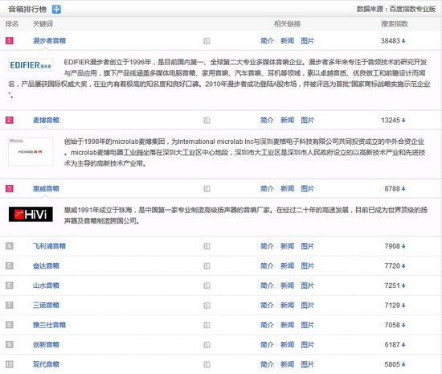Click the 搜索指数 column header
442x374 pixels.
point(395,24)
